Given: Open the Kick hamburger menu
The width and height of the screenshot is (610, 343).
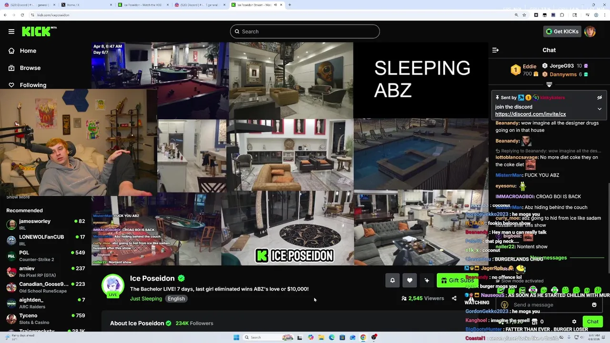Looking at the screenshot, I should pos(11,31).
